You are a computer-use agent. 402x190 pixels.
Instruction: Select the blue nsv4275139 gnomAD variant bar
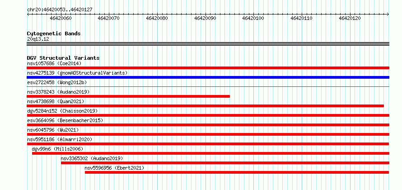point(208,77)
